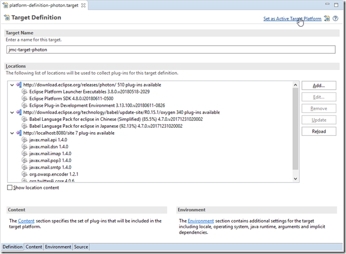The height and width of the screenshot is (254, 346).
Task: Click the target name field containing jmc-target-photon
Action: 171,49
